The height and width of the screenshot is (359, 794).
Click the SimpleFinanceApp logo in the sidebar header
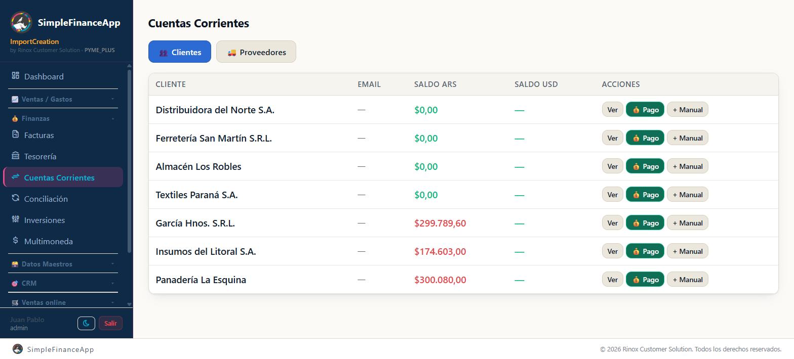(21, 22)
